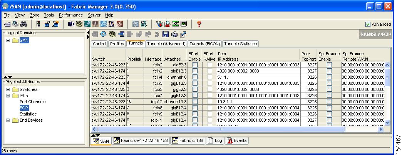This screenshot has height=155, width=402.
Task: Enable BPort for fcip11 row
Action: [195, 120]
